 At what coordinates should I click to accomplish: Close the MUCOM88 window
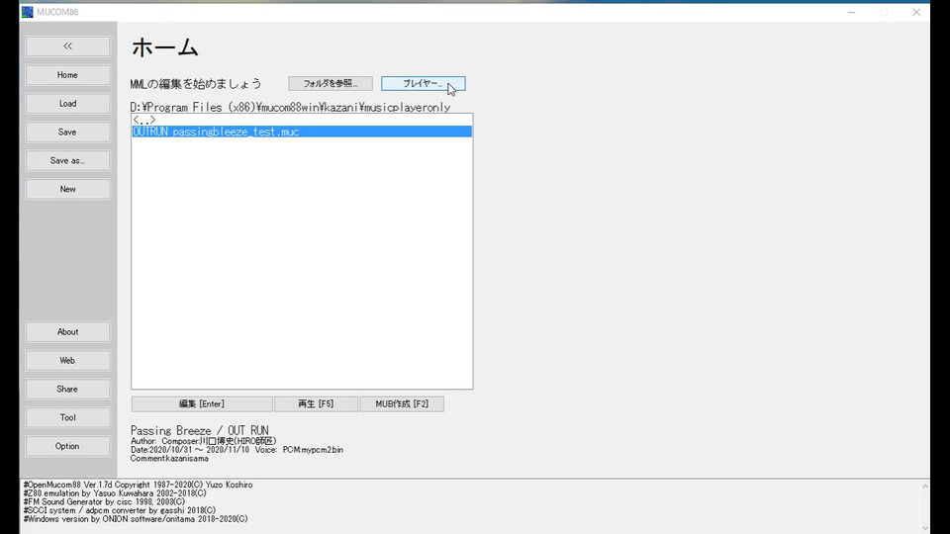point(916,12)
